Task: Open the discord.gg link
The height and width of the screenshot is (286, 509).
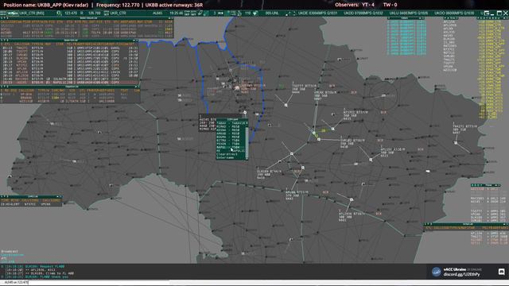Action: [461, 274]
